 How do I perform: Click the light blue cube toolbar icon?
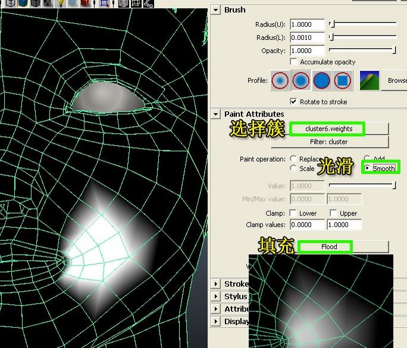[x=73, y=3]
